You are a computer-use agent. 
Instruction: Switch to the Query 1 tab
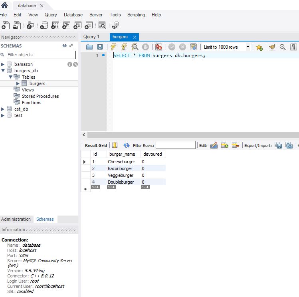pyautogui.click(x=91, y=37)
